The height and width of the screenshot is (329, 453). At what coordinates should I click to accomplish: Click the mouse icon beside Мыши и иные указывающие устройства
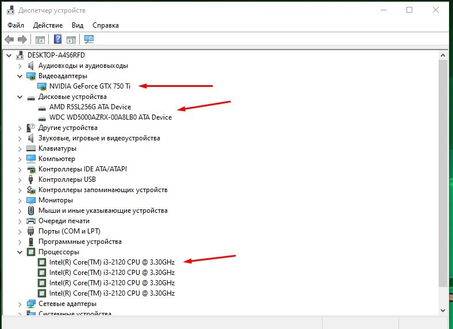point(31,211)
